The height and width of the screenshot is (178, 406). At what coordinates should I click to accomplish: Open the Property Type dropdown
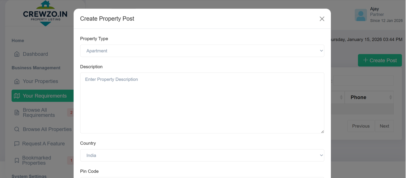[202, 51]
